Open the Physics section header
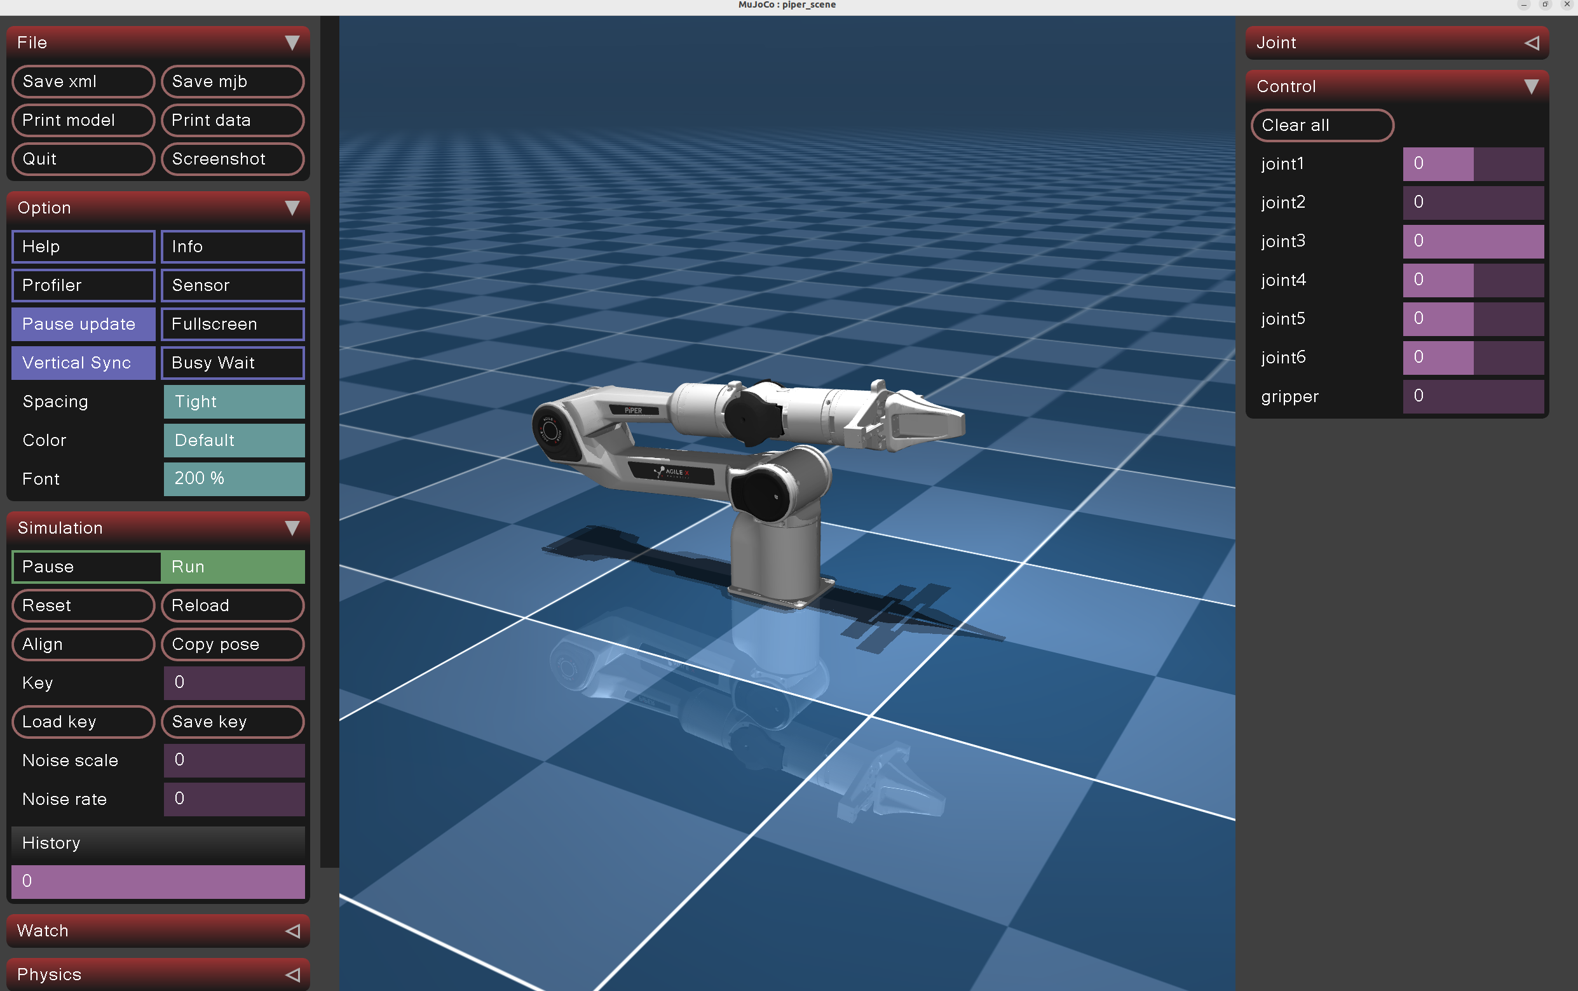 (158, 974)
